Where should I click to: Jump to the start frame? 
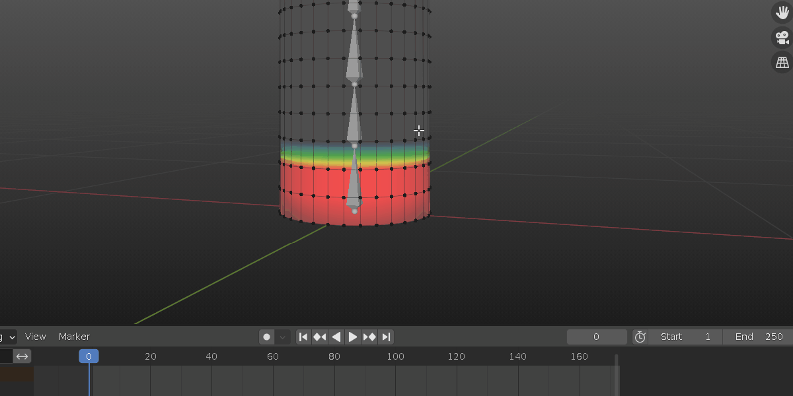pos(303,337)
